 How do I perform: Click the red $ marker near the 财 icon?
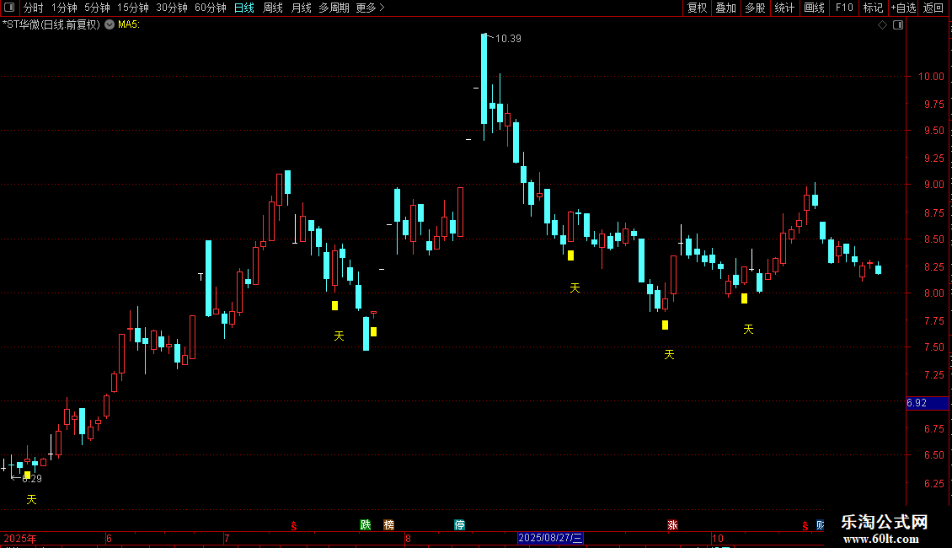(805, 526)
